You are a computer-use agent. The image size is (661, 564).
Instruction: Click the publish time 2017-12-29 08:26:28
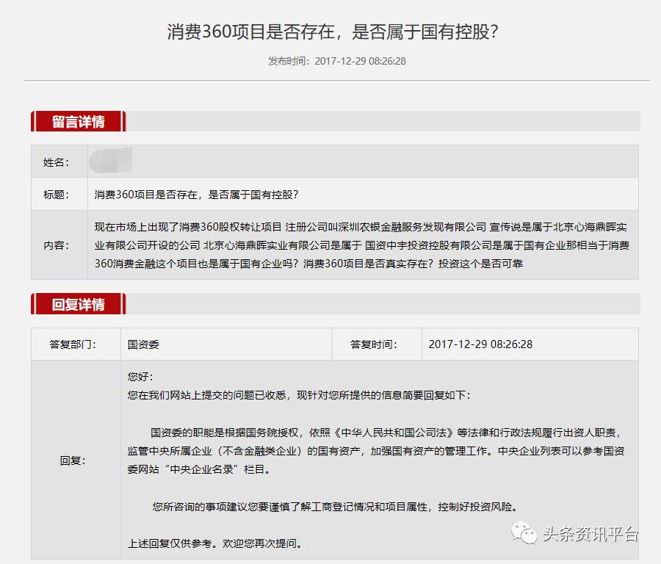coord(358,62)
